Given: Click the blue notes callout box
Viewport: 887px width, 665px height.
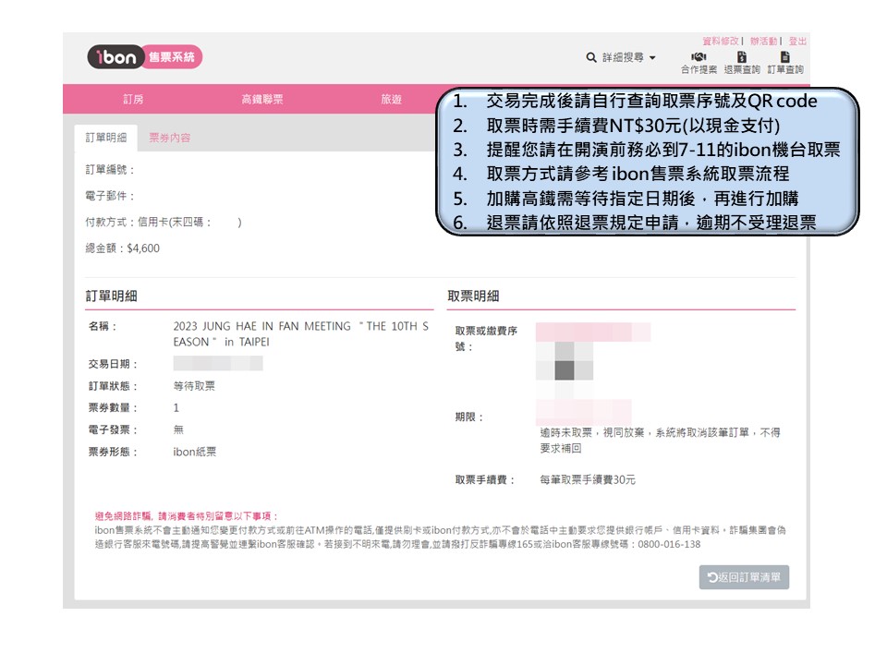Looking at the screenshot, I should [x=647, y=162].
